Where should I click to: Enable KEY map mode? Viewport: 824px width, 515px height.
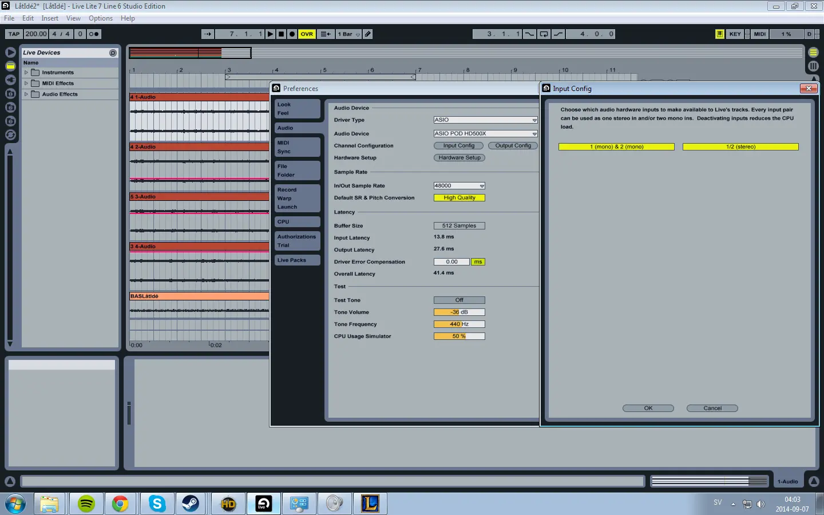point(735,34)
